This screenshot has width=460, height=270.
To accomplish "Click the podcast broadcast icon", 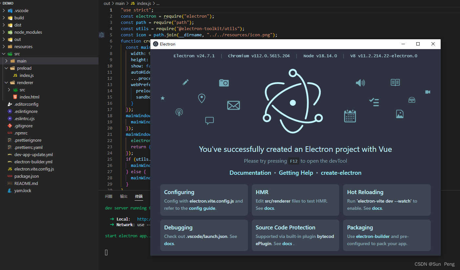I will point(179,113).
